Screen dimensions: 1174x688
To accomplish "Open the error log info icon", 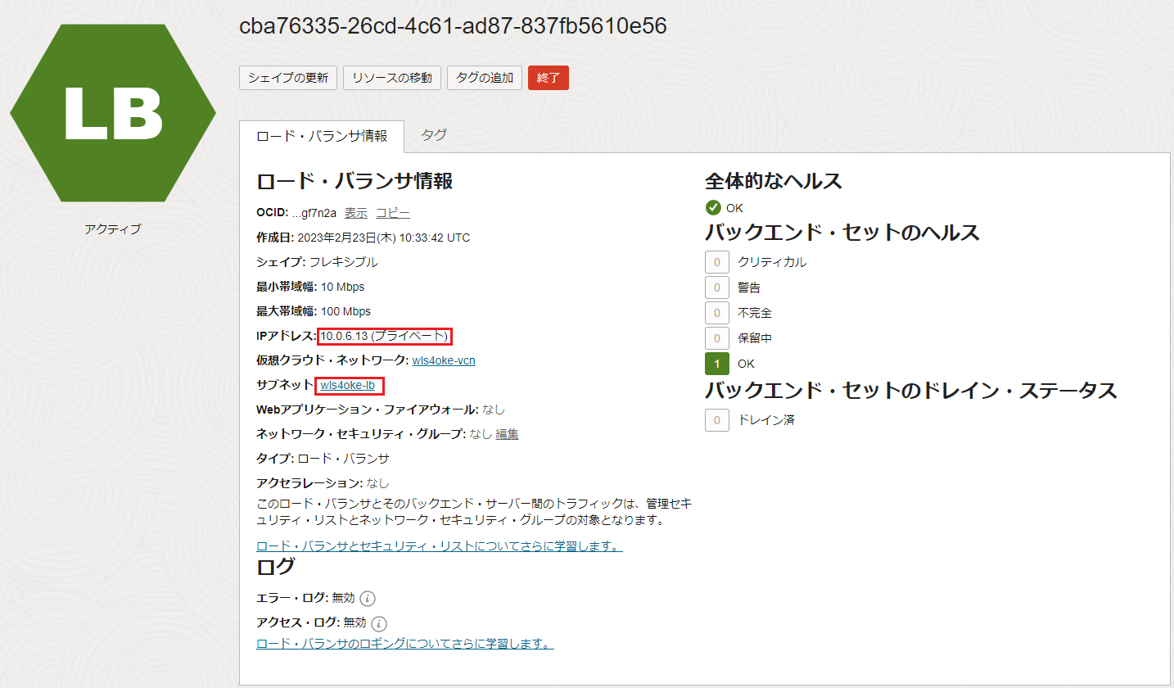I will (x=368, y=598).
